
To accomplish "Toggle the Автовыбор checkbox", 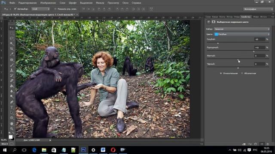I will click(15, 9).
